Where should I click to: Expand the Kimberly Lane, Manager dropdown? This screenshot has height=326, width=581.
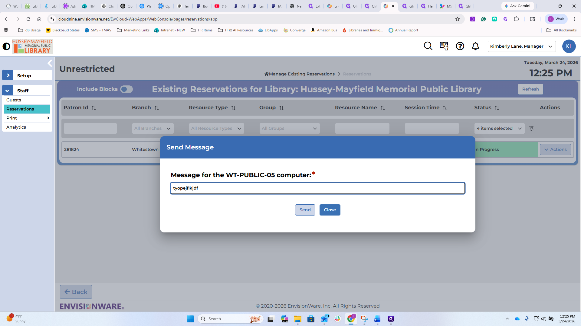[x=521, y=46]
